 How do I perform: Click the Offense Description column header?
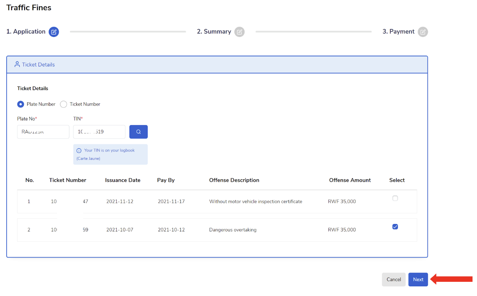pyautogui.click(x=234, y=180)
